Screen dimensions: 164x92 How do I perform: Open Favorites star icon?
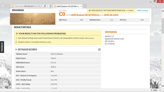[157, 6]
